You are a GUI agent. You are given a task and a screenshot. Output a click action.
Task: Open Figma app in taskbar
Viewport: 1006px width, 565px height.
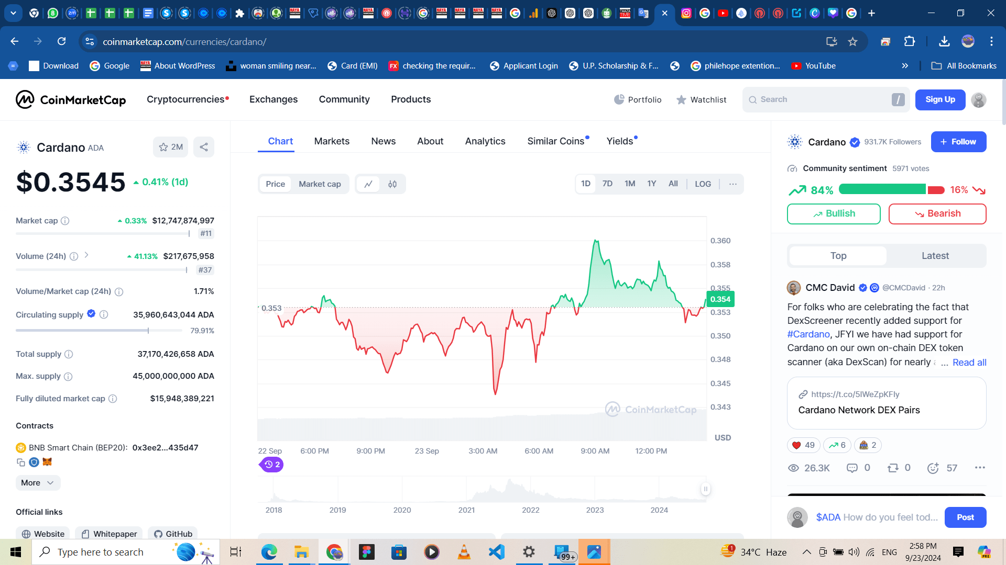[x=366, y=552]
